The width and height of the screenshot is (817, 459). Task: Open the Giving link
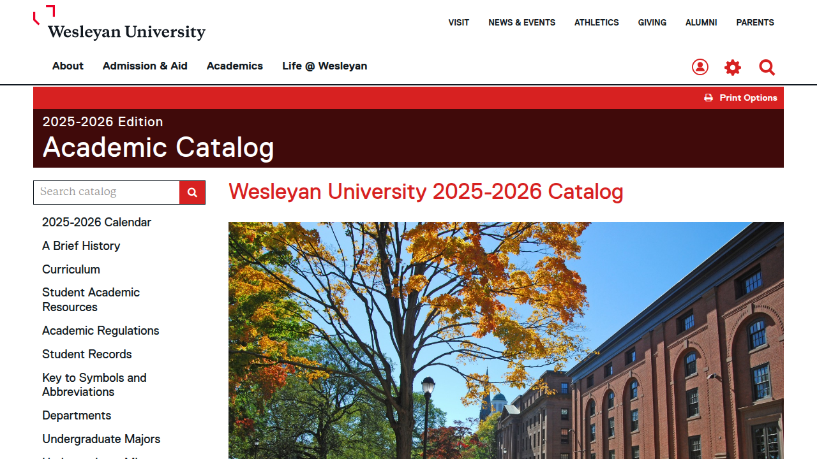652,22
